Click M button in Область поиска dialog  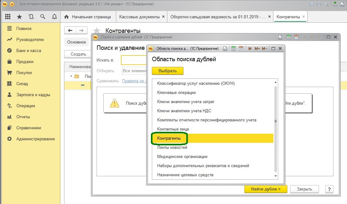(x=250, y=49)
